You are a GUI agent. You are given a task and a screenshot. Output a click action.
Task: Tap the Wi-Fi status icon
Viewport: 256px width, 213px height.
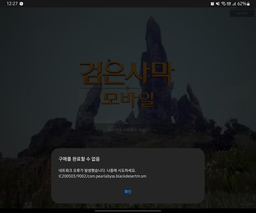pos(223,4)
